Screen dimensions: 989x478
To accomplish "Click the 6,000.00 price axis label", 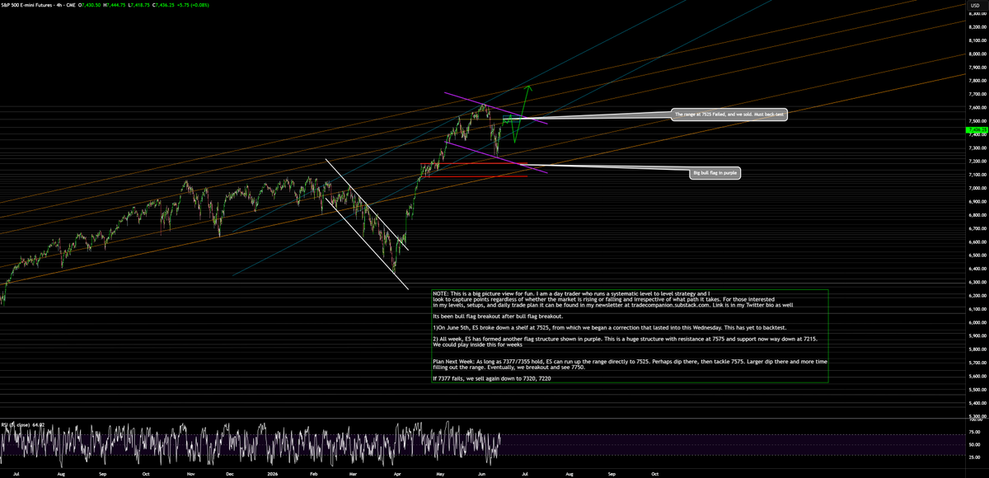I will pyautogui.click(x=977, y=322).
